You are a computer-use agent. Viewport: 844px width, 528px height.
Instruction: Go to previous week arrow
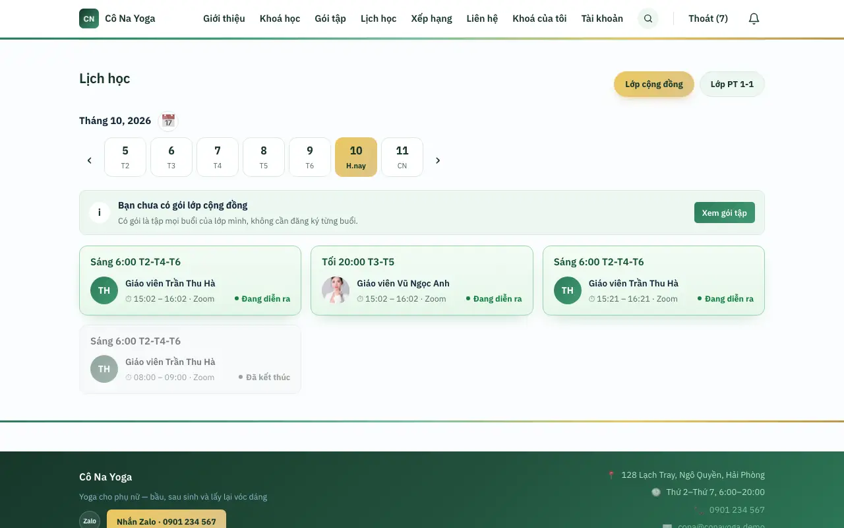coord(90,160)
